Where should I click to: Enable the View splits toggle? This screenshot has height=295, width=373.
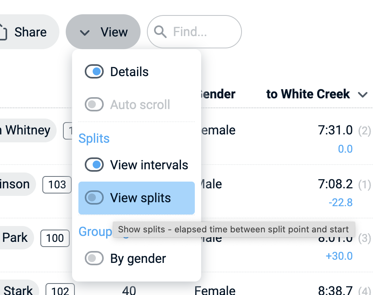(x=94, y=198)
